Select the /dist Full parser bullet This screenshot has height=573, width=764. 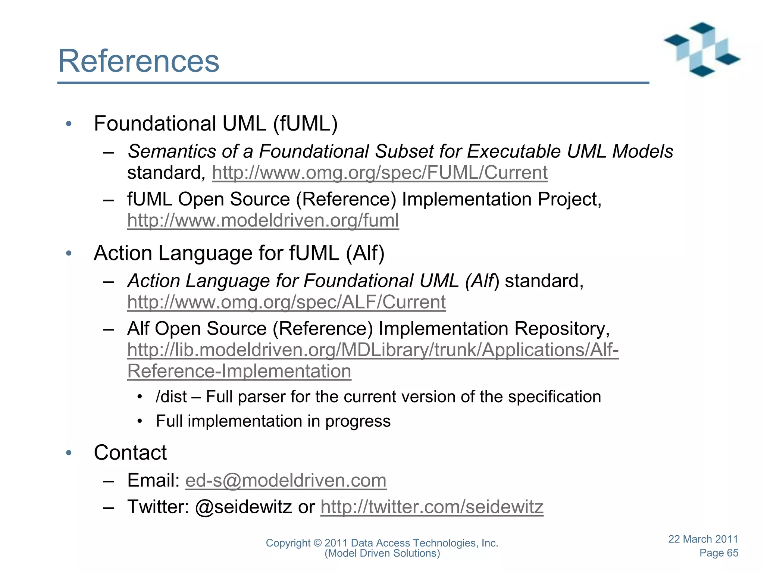pos(378,397)
